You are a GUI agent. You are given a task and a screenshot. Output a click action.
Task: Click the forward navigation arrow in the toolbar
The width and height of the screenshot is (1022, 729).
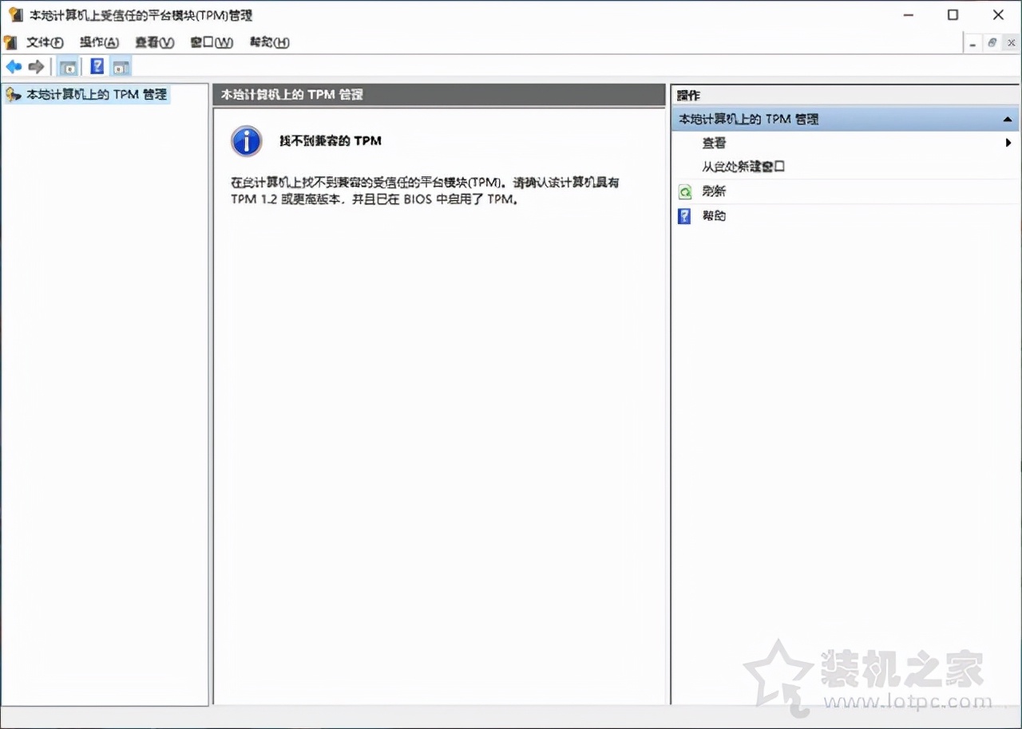[x=35, y=66]
